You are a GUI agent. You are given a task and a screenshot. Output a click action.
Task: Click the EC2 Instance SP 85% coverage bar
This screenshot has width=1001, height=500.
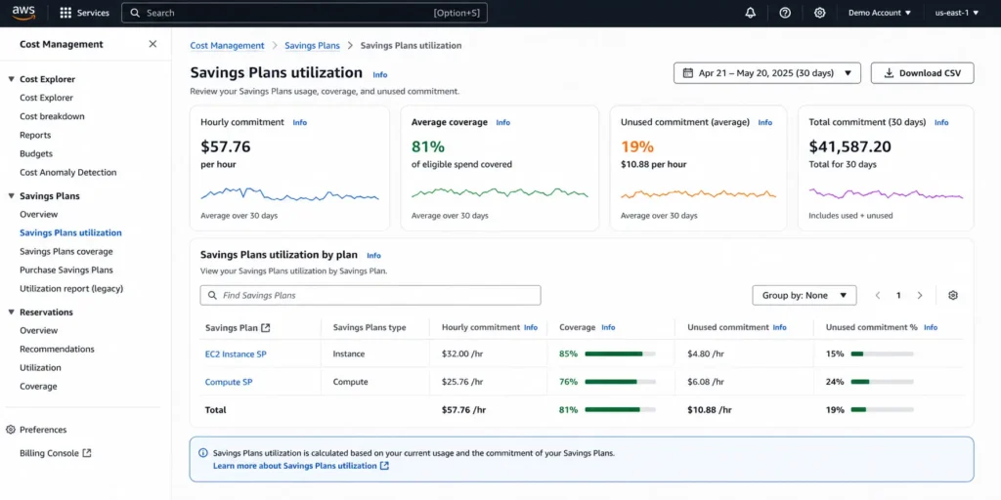pos(621,354)
